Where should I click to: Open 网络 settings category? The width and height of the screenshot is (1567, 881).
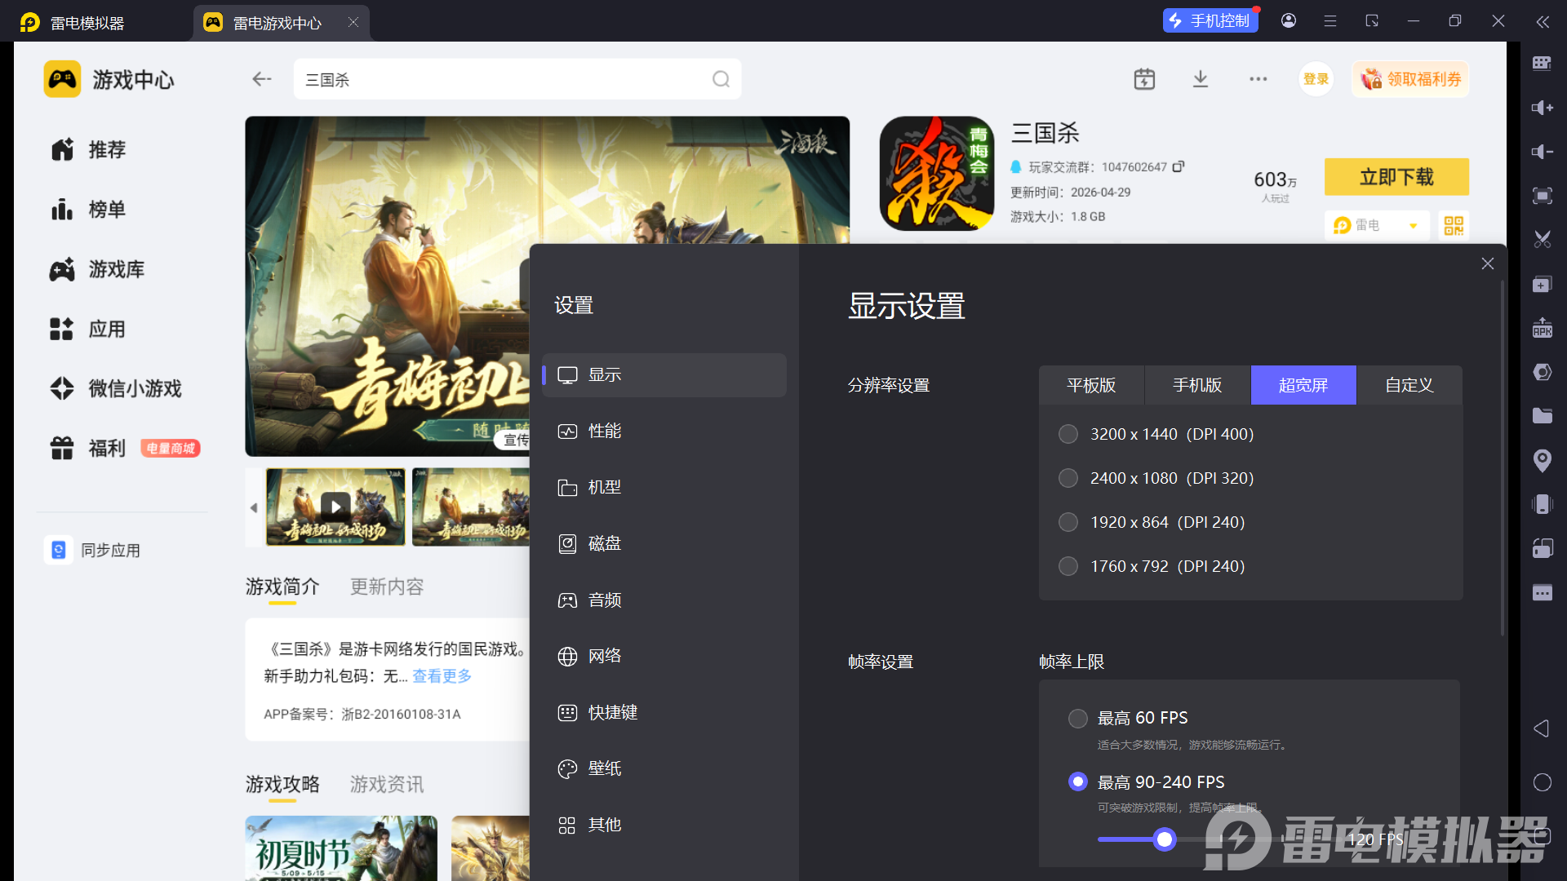(664, 656)
